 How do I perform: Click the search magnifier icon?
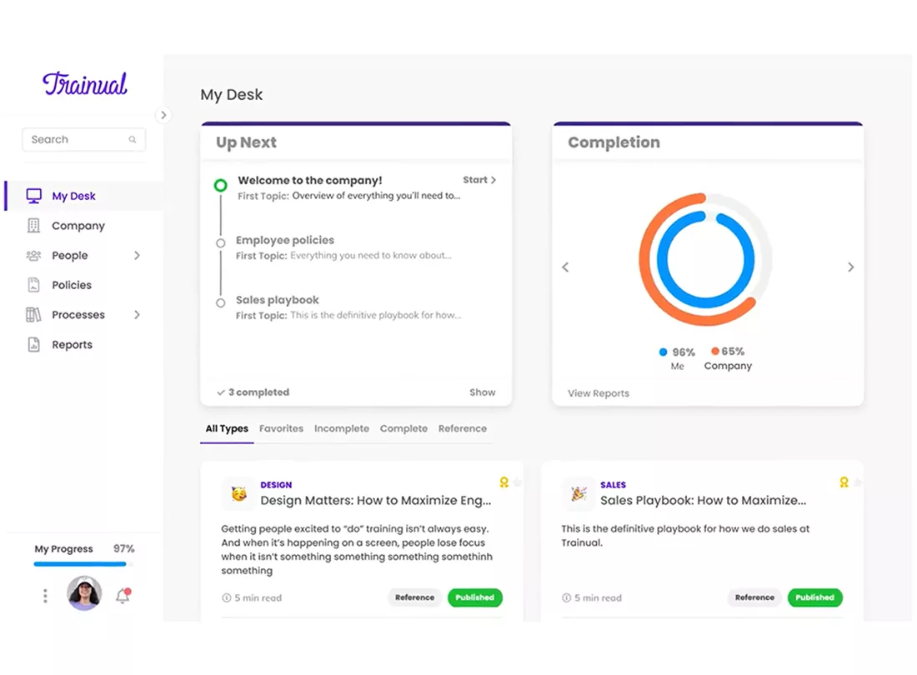(133, 139)
